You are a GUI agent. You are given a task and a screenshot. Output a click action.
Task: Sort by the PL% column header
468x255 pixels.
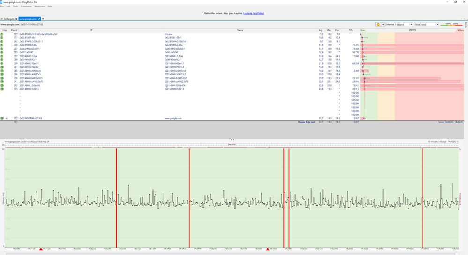[350, 30]
